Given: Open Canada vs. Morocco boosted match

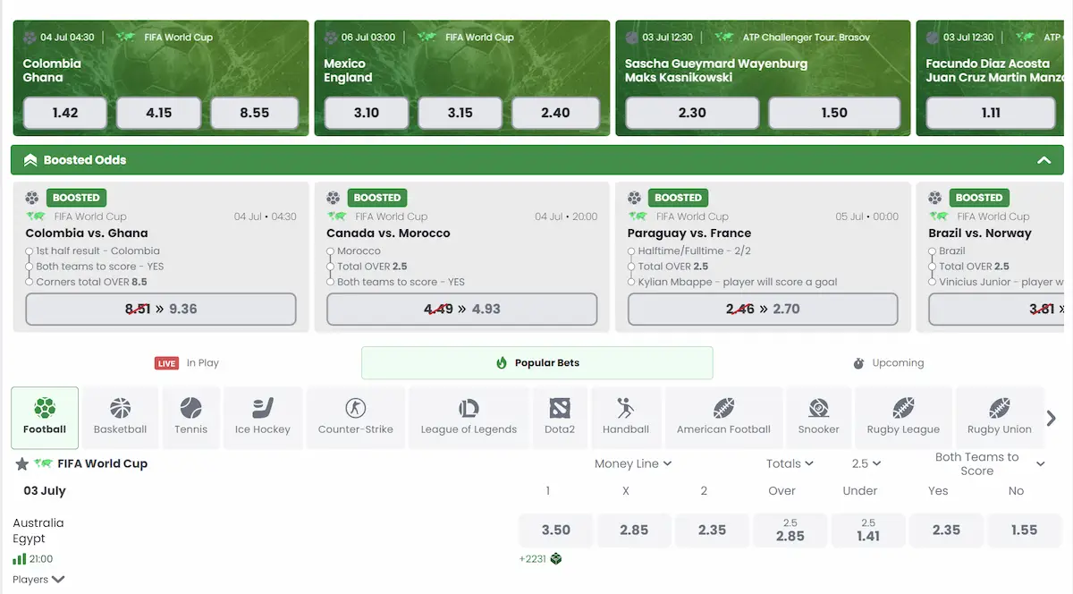Looking at the screenshot, I should click(x=388, y=233).
